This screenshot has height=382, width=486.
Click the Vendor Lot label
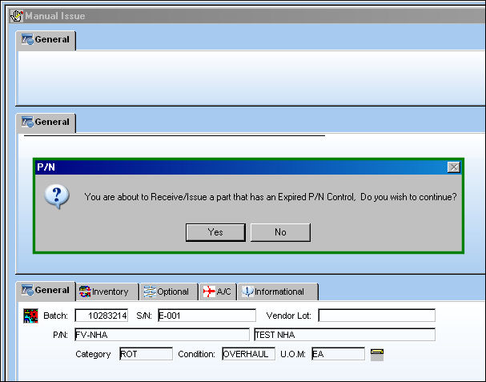point(288,316)
